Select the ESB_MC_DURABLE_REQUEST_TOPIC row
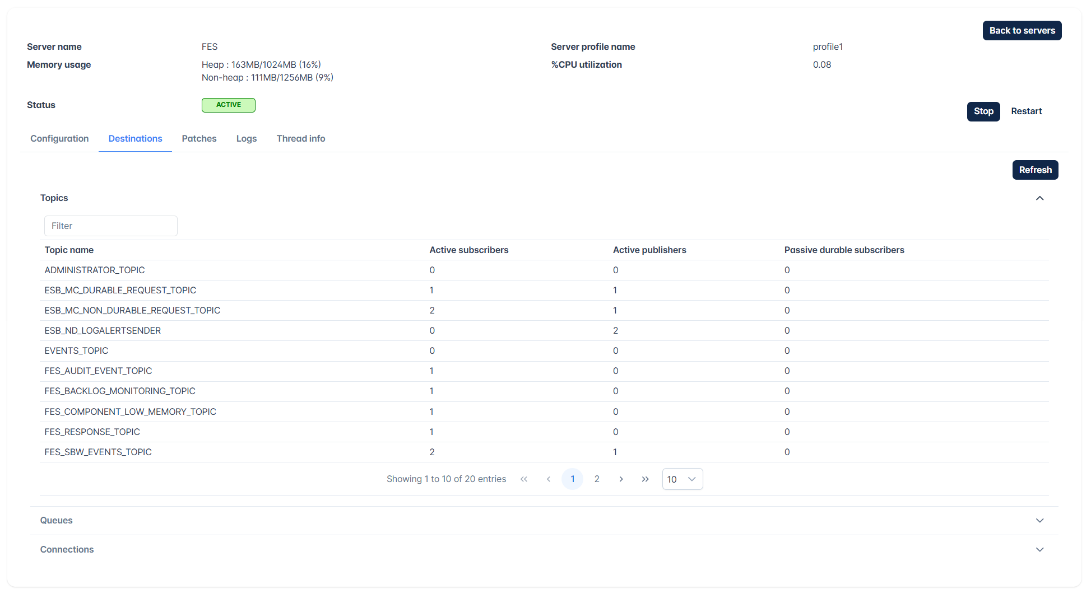This screenshot has height=594, width=1091. (x=544, y=291)
